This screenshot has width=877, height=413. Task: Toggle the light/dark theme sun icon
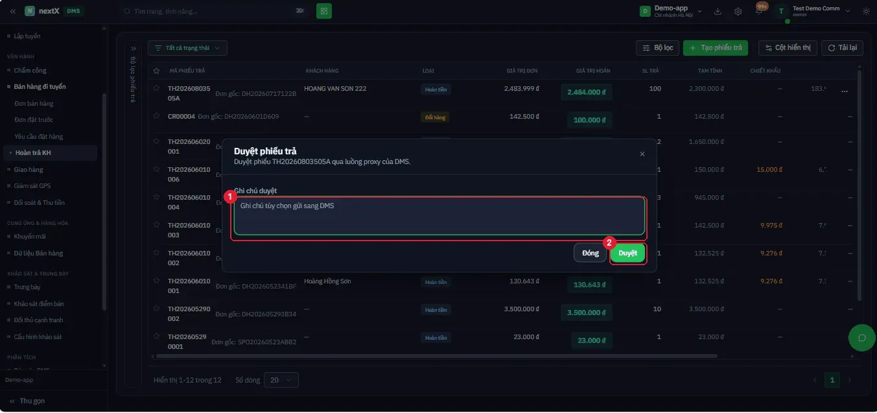click(x=866, y=11)
